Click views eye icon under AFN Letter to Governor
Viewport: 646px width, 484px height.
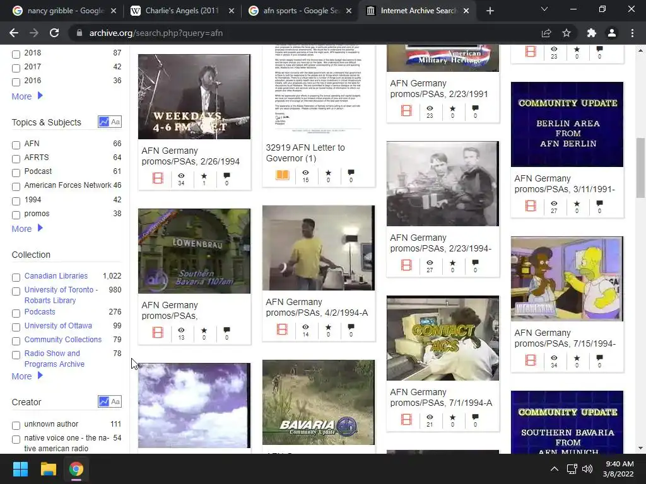tap(305, 173)
